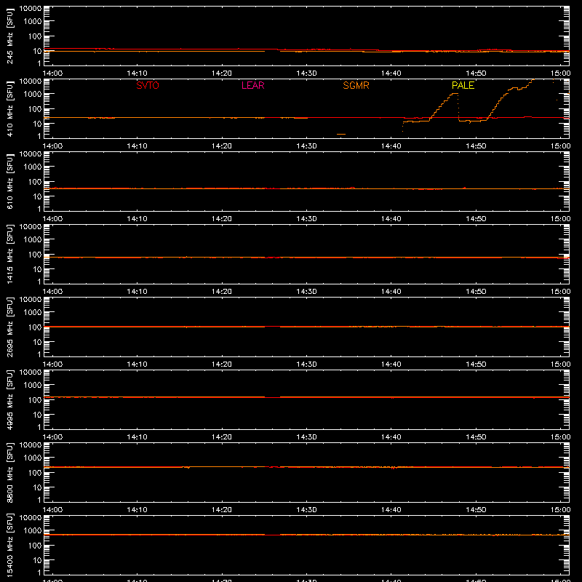Select the 1415 MHz [SFU] axis title
582x582 pixels.
click(10, 254)
